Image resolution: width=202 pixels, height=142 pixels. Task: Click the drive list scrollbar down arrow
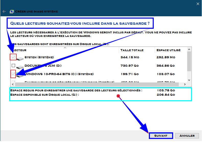point(189,80)
